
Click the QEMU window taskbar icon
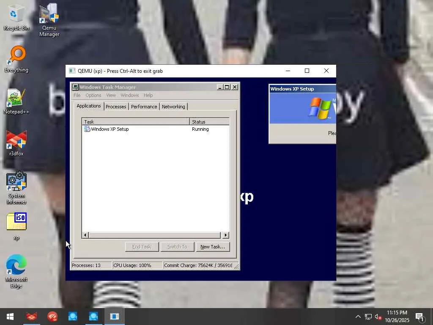(114, 317)
